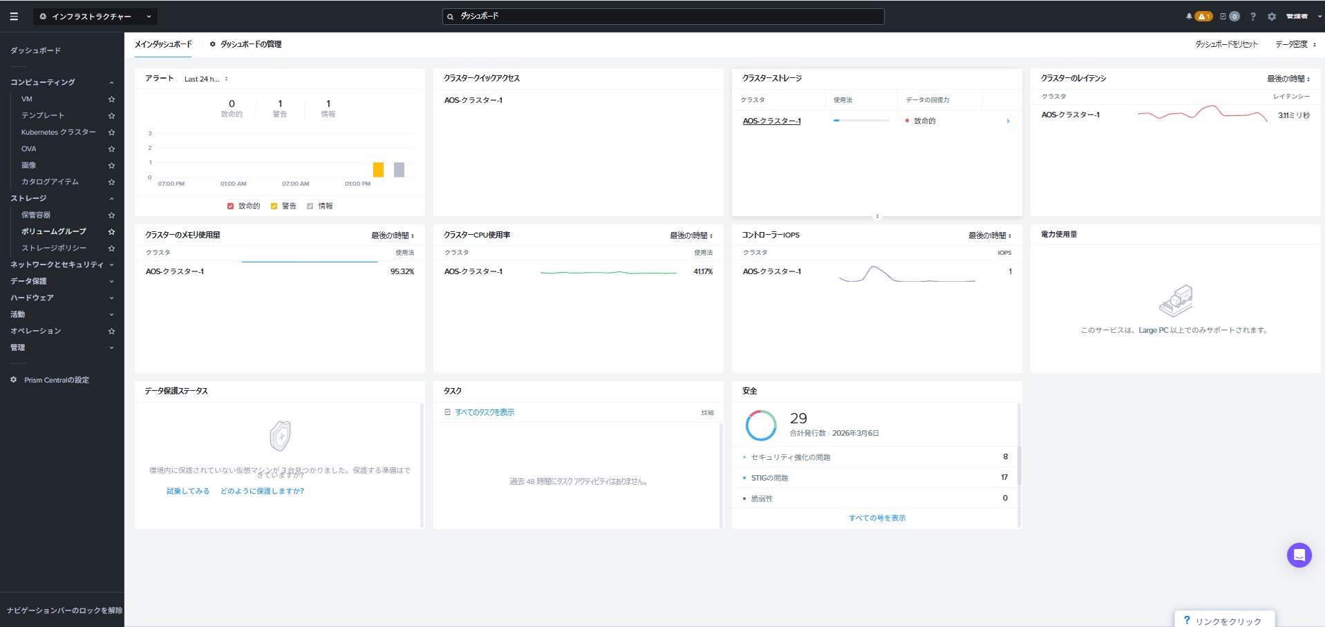Star the Kubernetes クラスター menu item

(111, 133)
